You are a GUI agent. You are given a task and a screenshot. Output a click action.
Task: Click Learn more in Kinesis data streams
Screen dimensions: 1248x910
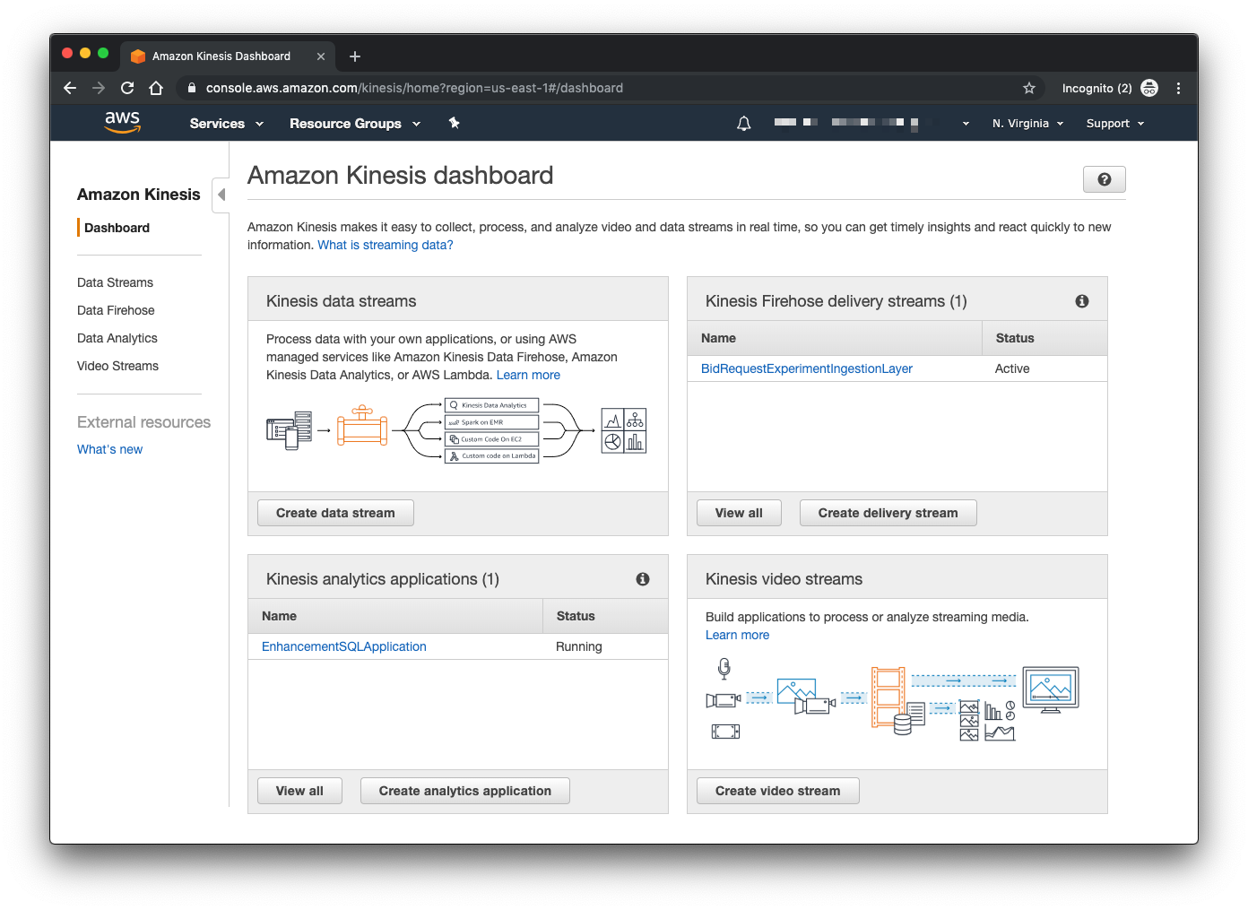click(x=528, y=375)
